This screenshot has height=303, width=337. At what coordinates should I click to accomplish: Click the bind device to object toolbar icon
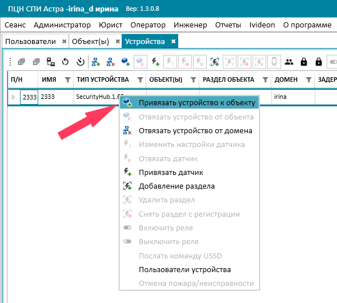pyautogui.click(x=126, y=62)
